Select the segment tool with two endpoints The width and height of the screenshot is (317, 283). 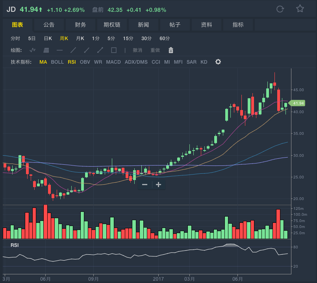[x=100, y=50]
